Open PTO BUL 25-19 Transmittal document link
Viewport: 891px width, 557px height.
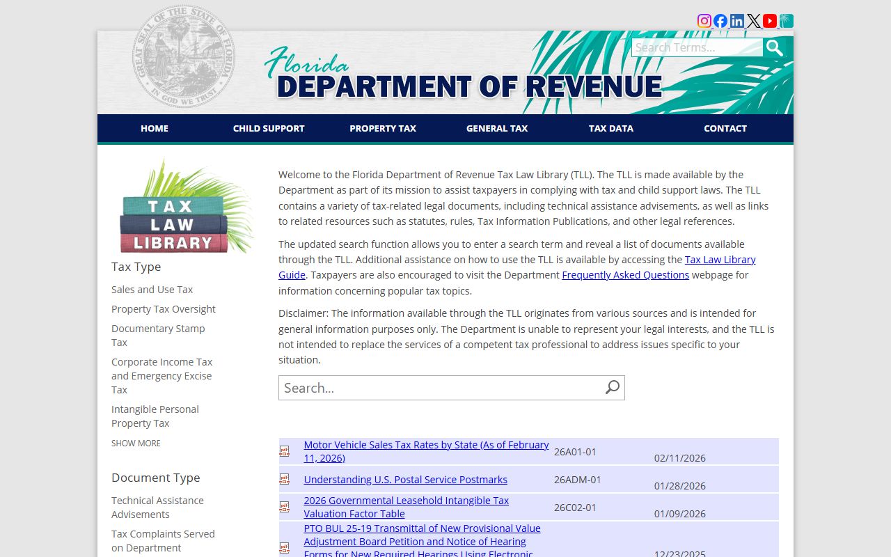pos(422,541)
